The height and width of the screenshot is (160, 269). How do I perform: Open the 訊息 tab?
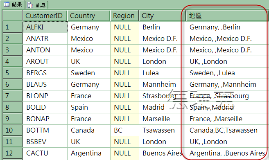[37, 5]
